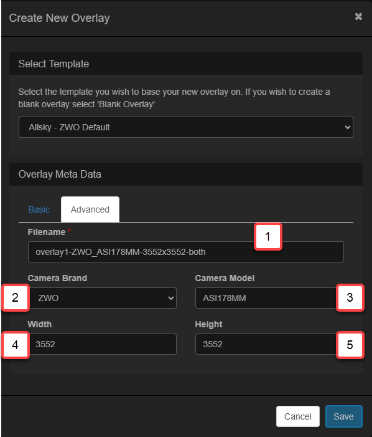The width and height of the screenshot is (372, 437).
Task: Select the Advanced tab
Action: pos(90,209)
